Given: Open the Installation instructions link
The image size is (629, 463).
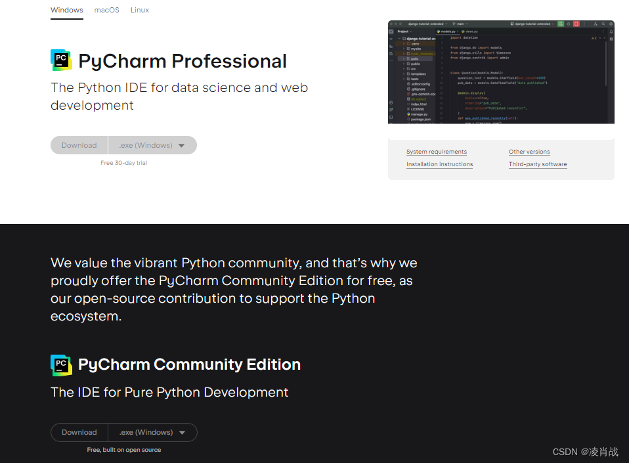Looking at the screenshot, I should (x=440, y=164).
